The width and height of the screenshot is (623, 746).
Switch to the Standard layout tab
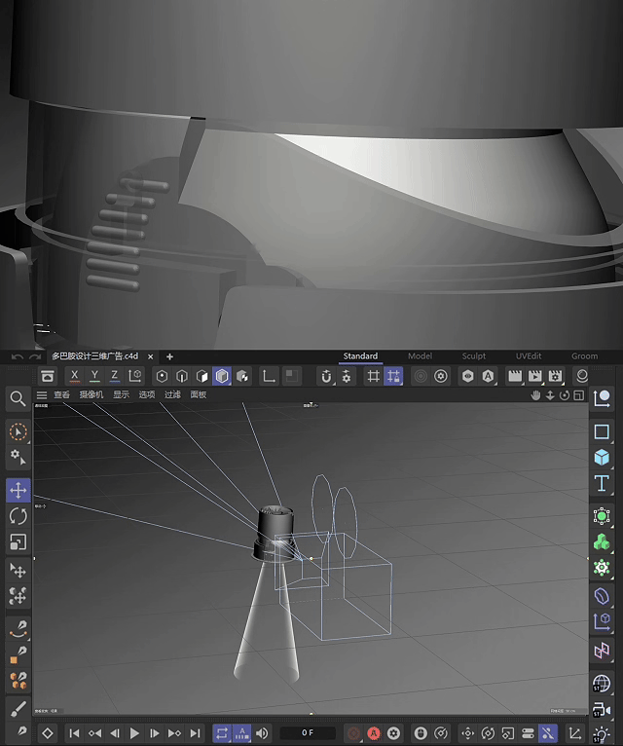[360, 355]
